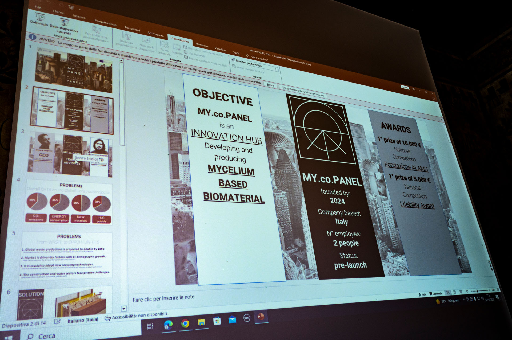Switch to Reading view icon
Viewport: 512px width, 340px height.
click(x=461, y=292)
